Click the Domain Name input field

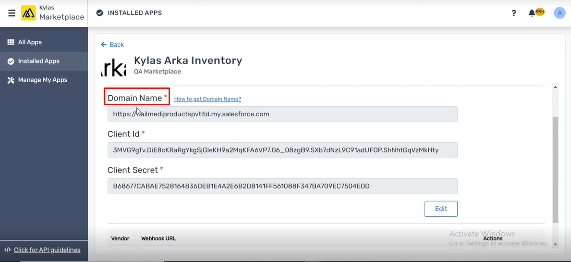pyautogui.click(x=282, y=114)
